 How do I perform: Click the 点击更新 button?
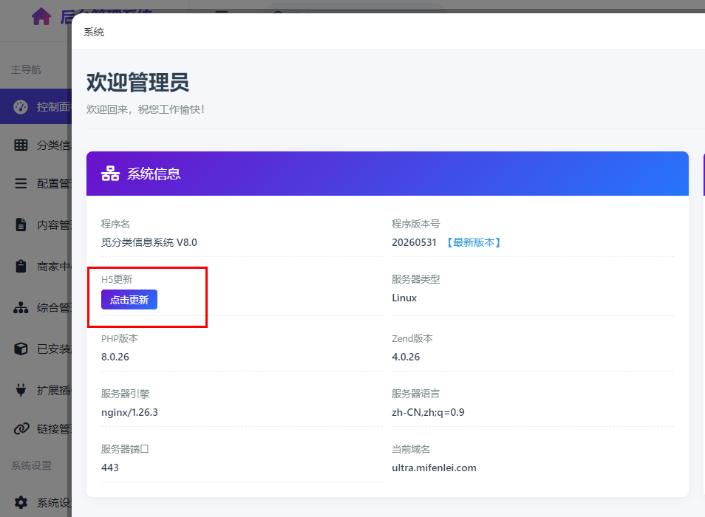[129, 300]
